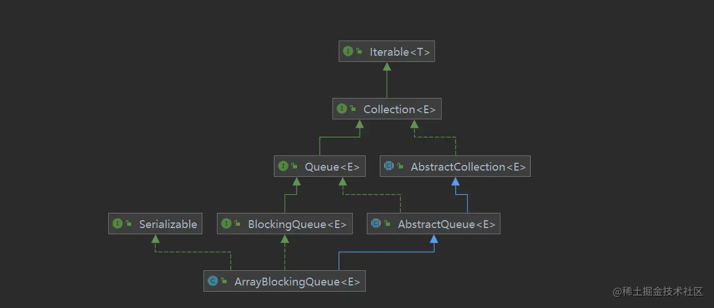This screenshot has height=308, width=714.
Task: Click the abstract class icon beside AbstractQueue<E>
Action: [376, 224]
